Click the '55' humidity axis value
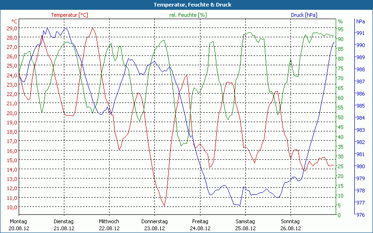 tap(341, 108)
